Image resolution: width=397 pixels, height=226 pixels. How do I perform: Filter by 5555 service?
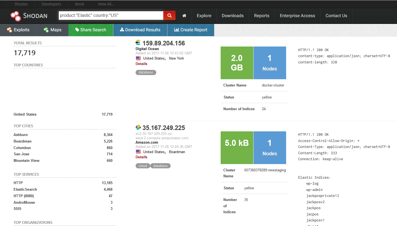click(x=17, y=209)
